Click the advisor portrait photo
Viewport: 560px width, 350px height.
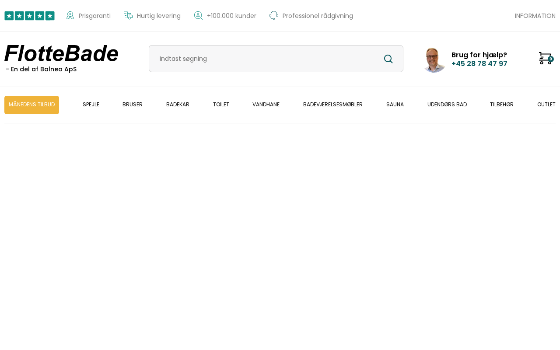pos(434,59)
